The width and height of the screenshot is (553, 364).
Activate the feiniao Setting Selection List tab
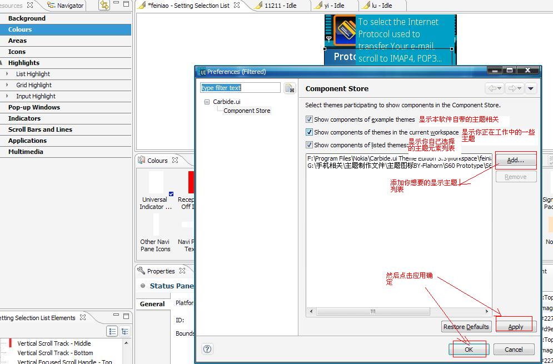[188, 6]
